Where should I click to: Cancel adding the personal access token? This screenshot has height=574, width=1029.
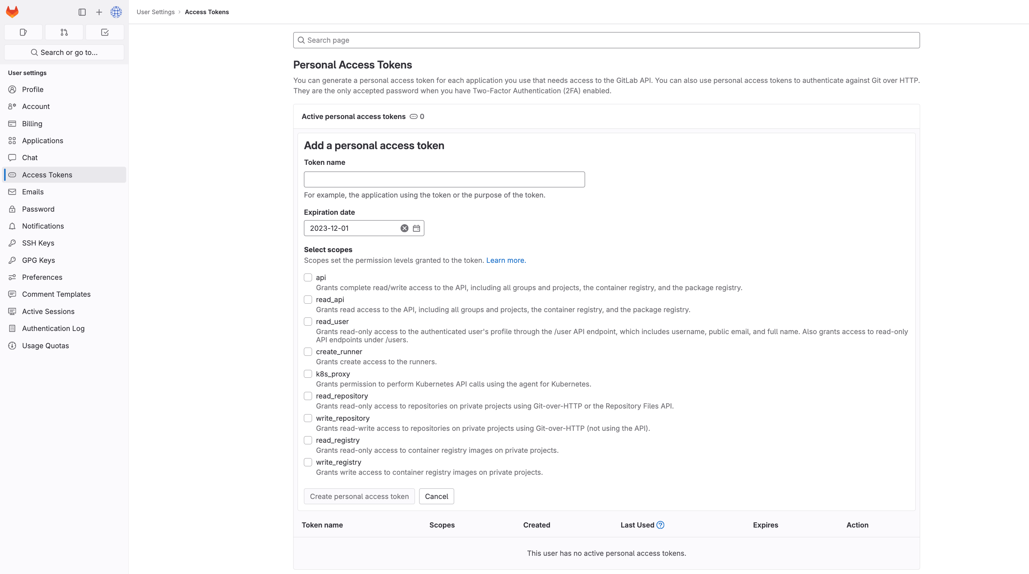(x=436, y=496)
